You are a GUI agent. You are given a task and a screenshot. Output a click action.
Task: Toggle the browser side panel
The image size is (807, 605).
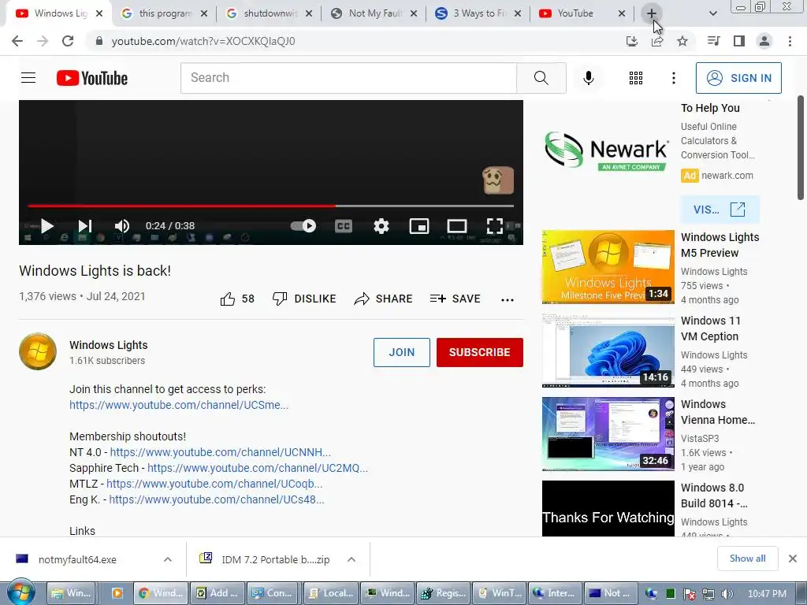tap(739, 41)
